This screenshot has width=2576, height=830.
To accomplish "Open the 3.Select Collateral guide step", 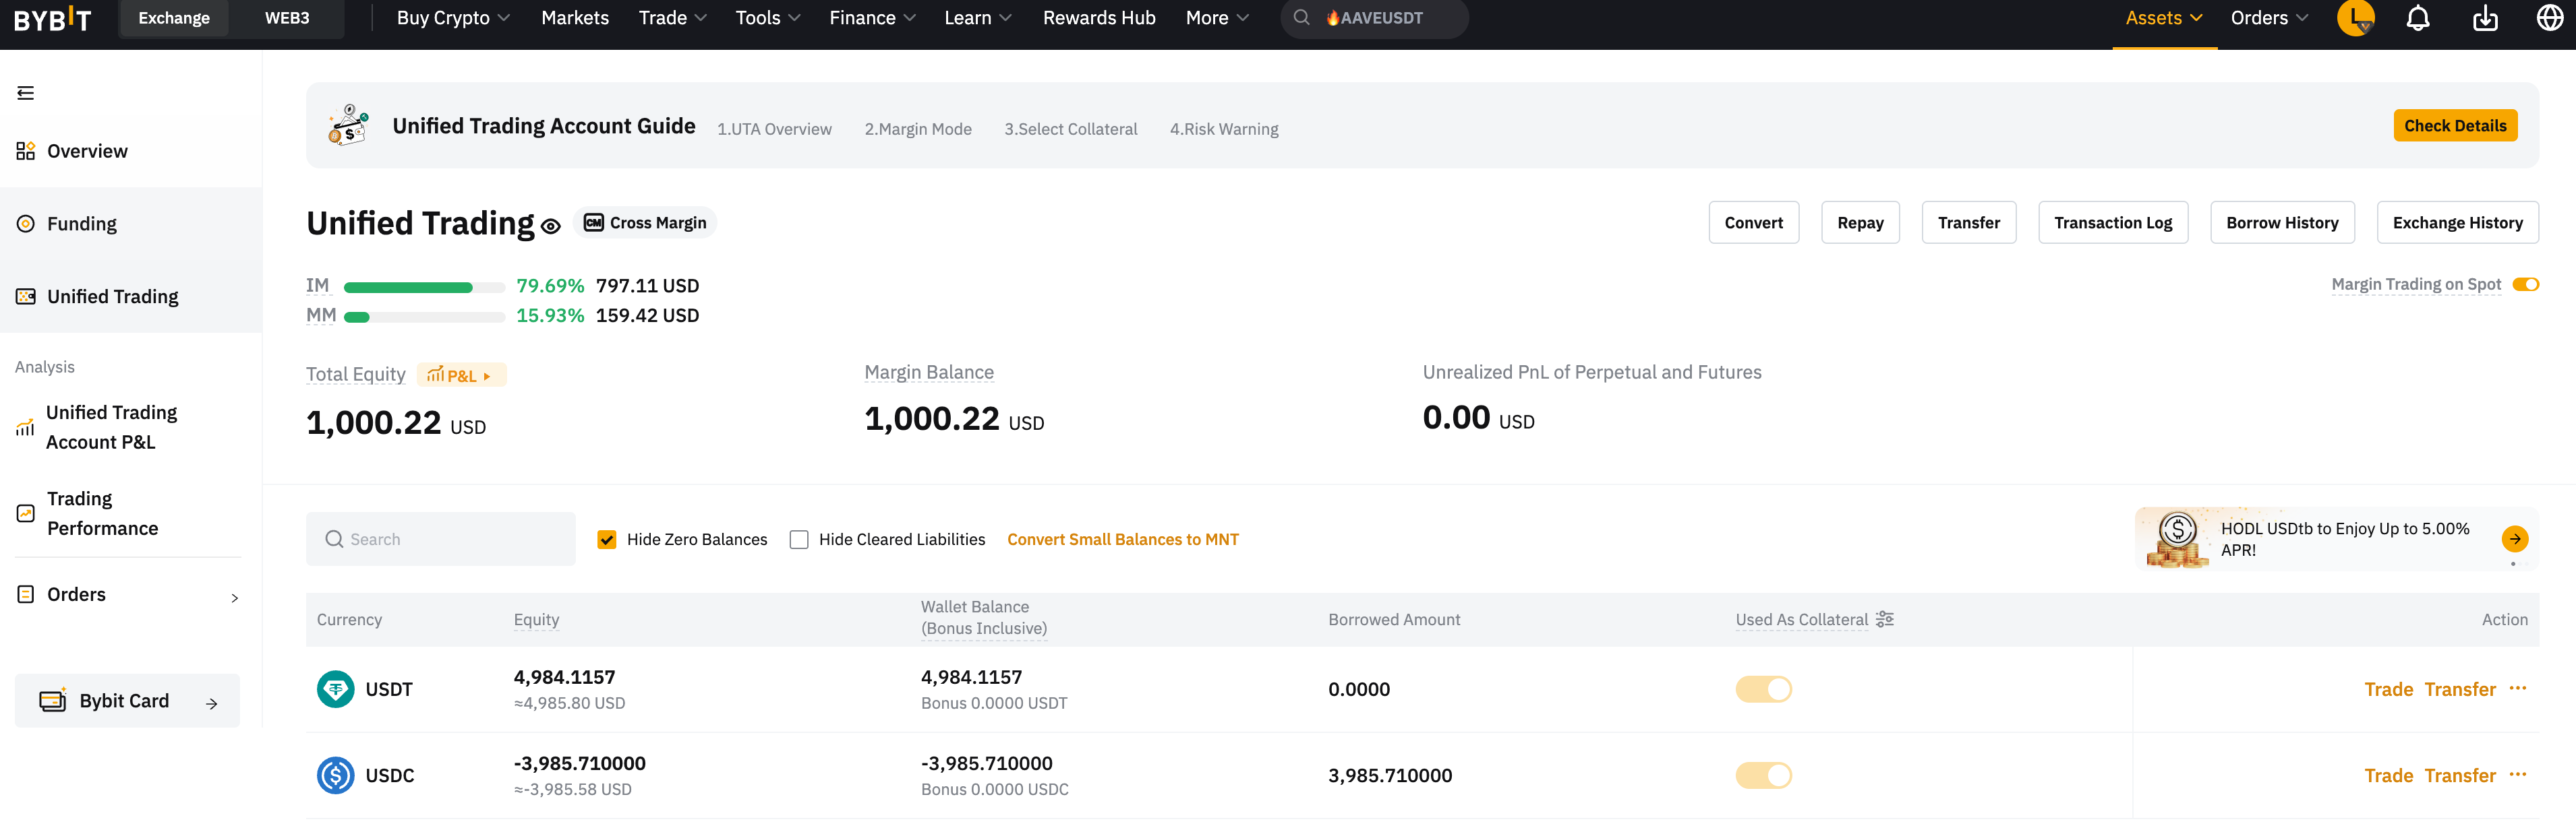I will pos(1071,129).
